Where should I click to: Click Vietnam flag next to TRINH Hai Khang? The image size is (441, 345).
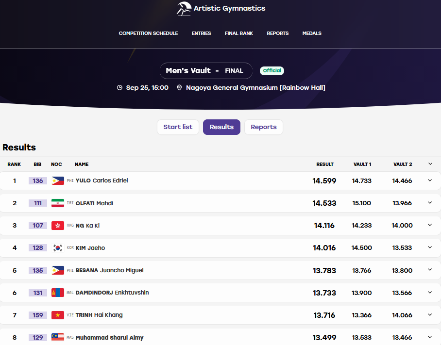pos(58,315)
